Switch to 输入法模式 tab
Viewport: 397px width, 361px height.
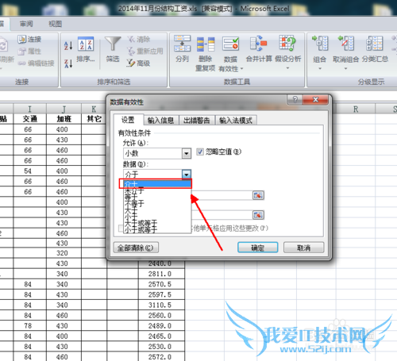tap(236, 121)
